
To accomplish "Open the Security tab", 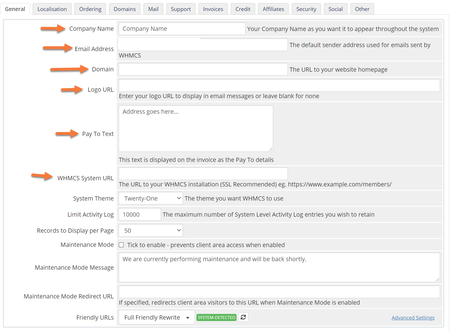I will click(306, 9).
